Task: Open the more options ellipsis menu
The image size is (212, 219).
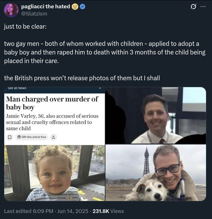Action: [x=203, y=7]
